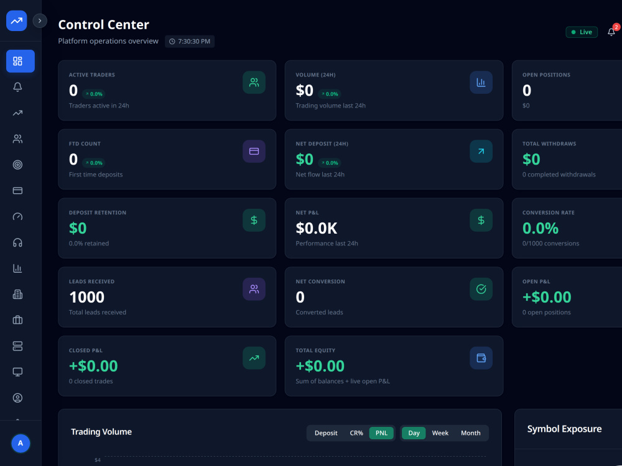Image resolution: width=622 pixels, height=466 pixels.
Task: Open the credit card sidebar icon
Action: coord(17,191)
